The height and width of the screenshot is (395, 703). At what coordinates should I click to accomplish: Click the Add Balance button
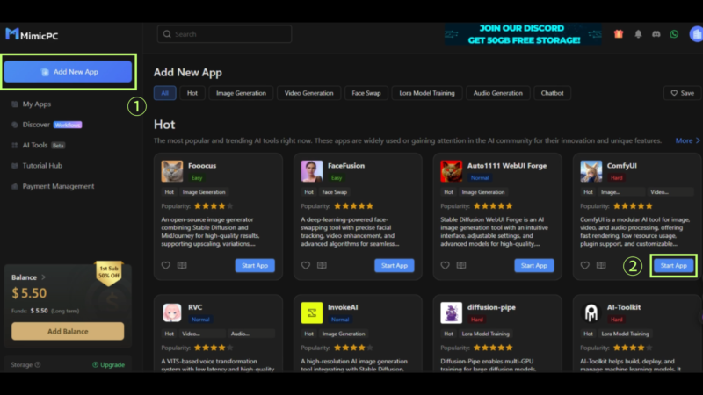coord(68,332)
